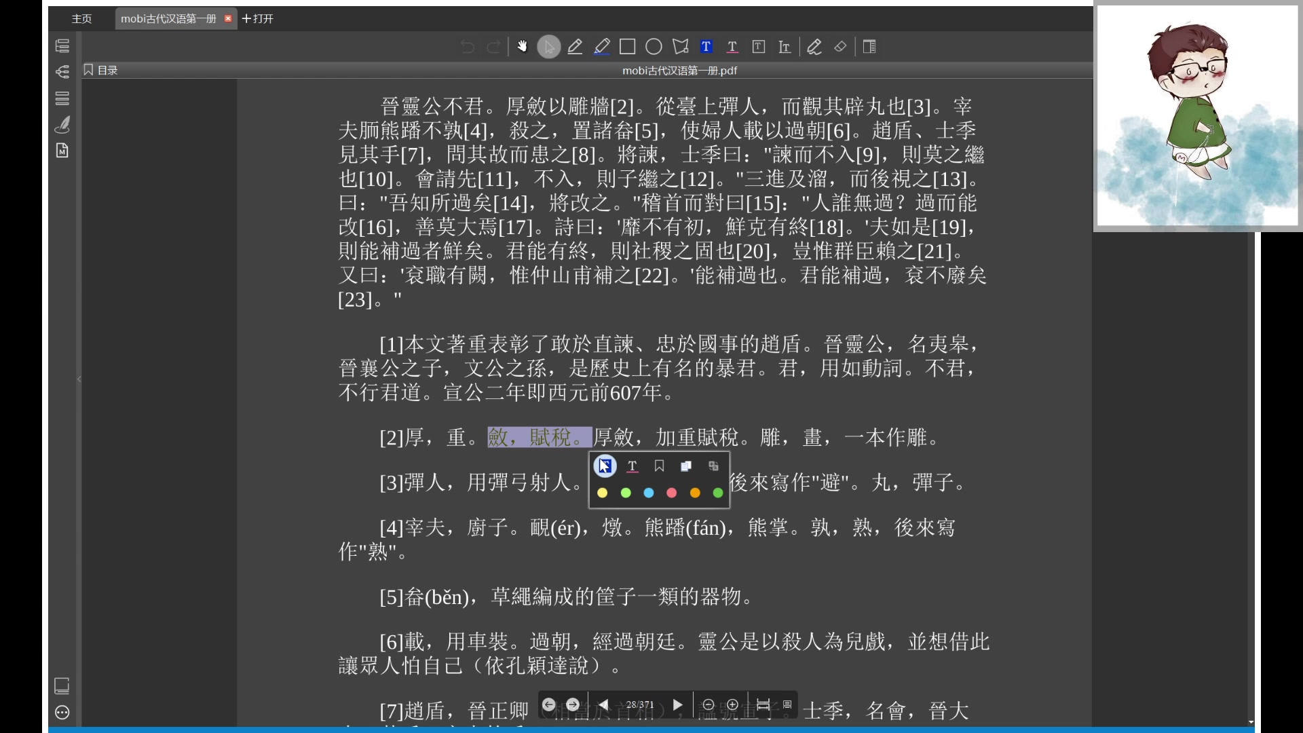The height and width of the screenshot is (733, 1303).
Task: Click the 目录 bookmark label
Action: (100, 71)
